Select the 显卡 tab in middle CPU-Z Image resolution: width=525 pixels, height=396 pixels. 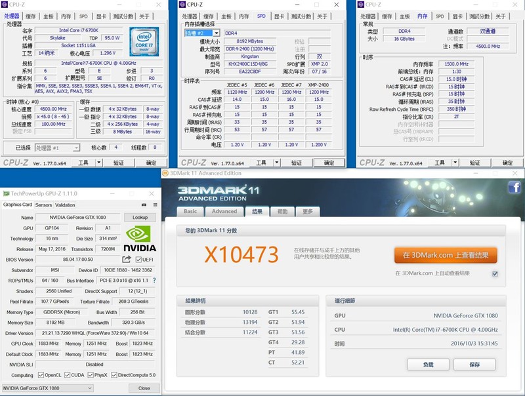coord(280,16)
